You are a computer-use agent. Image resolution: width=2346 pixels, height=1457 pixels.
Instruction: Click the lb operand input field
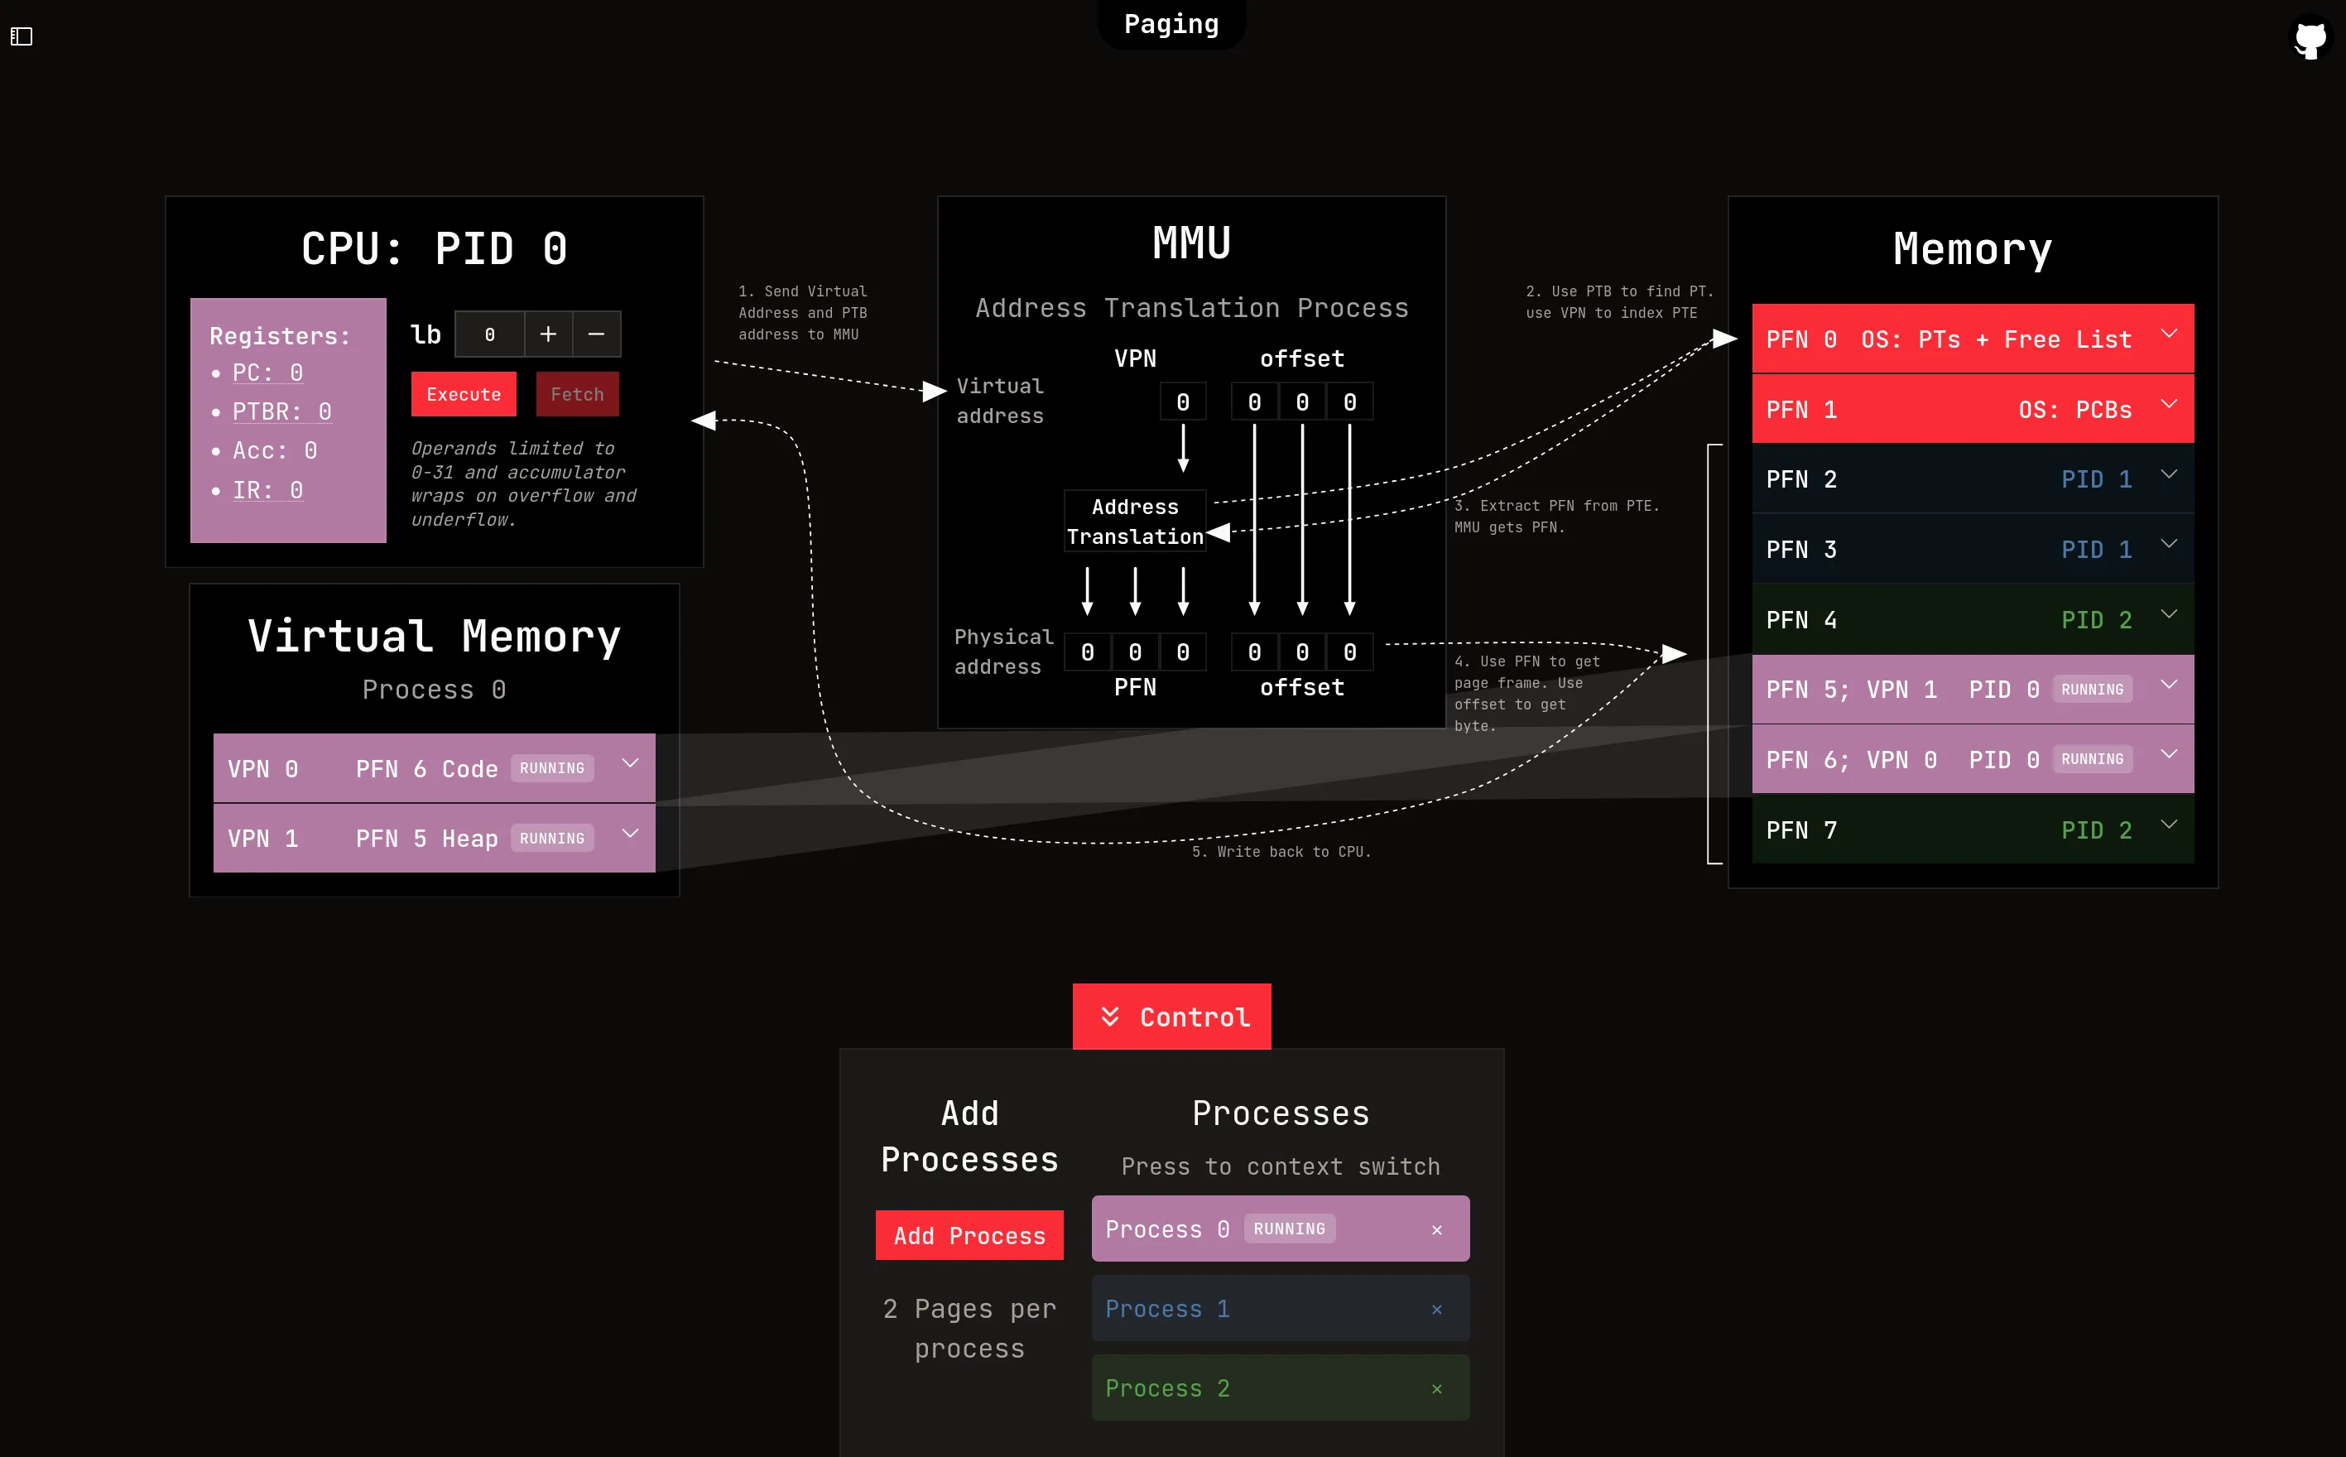tap(489, 334)
